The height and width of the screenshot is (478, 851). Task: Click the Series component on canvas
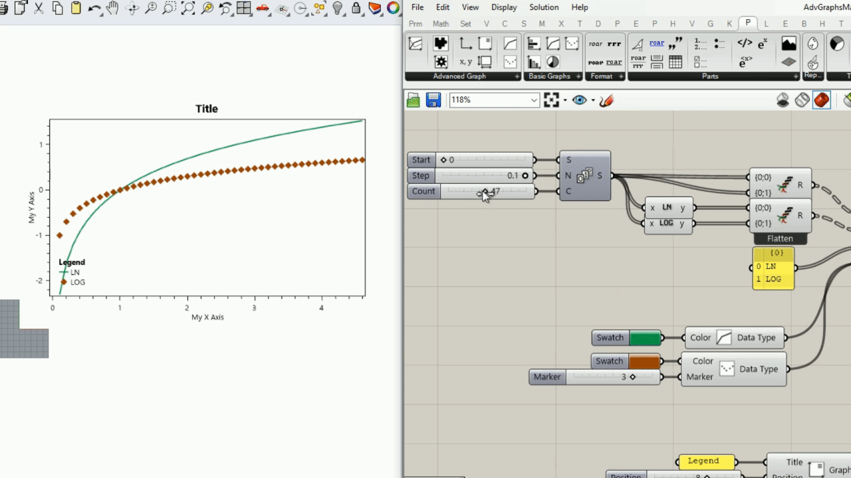coord(585,176)
